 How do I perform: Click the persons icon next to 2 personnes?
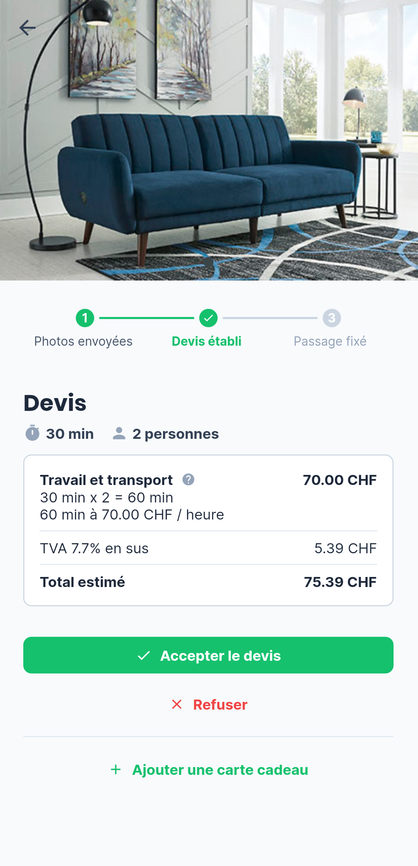[x=119, y=433]
